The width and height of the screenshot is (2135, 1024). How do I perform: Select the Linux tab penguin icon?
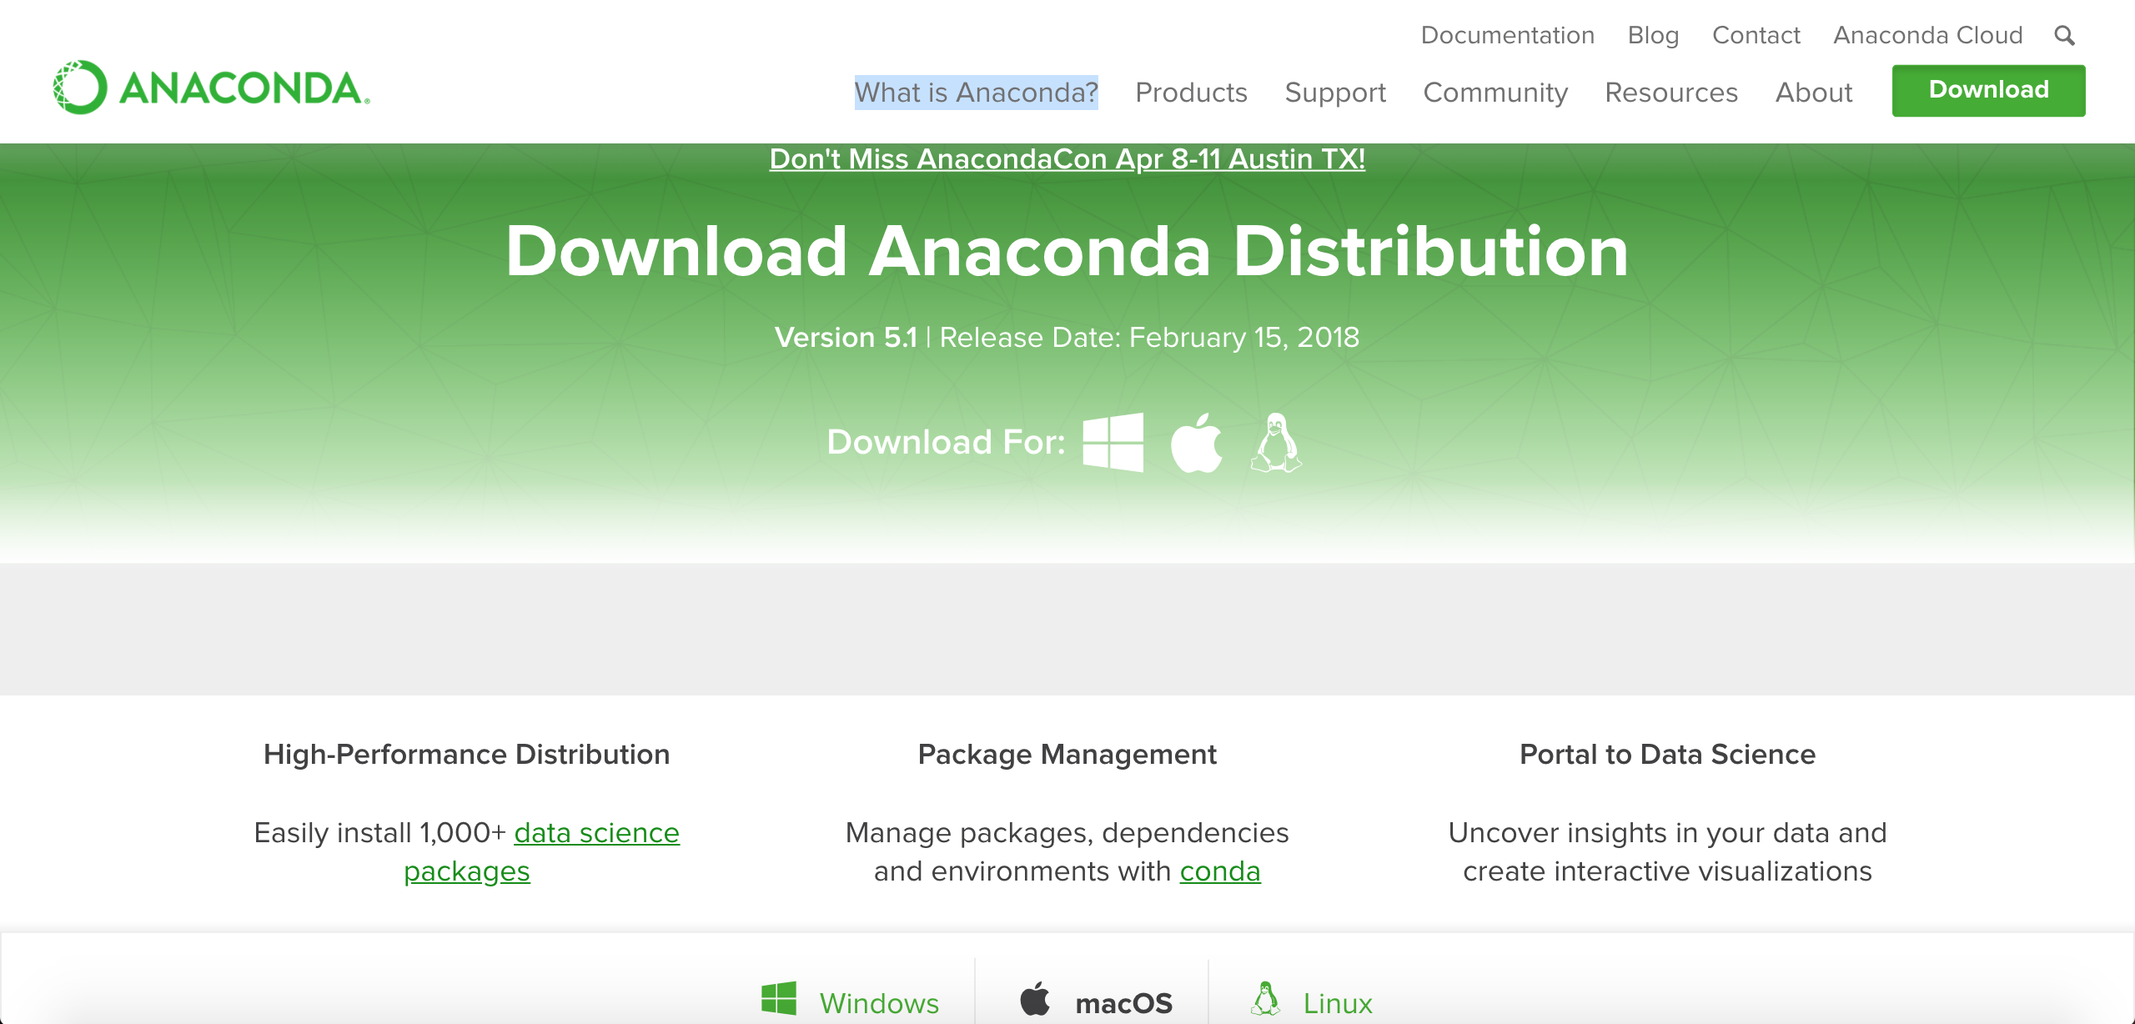(x=1265, y=998)
